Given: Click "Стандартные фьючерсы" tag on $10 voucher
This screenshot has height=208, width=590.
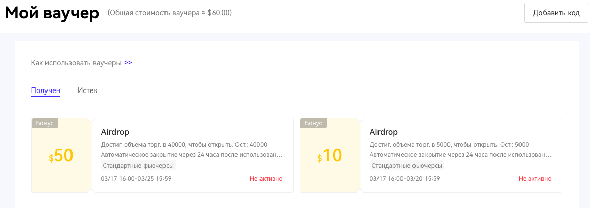Looking at the screenshot, I should click(x=407, y=166).
